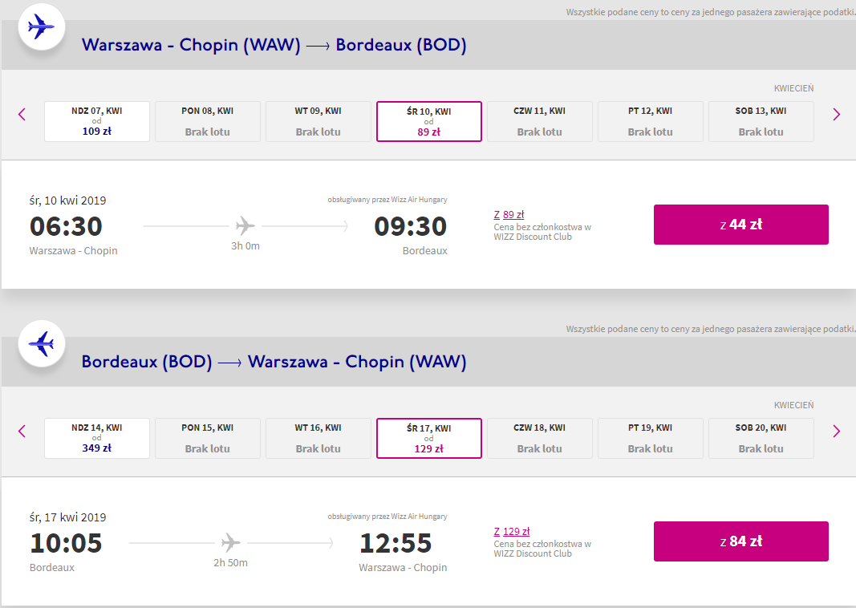This screenshot has width=856, height=608.
Task: Show earlier dates for outbound flight
Action: coord(22,114)
